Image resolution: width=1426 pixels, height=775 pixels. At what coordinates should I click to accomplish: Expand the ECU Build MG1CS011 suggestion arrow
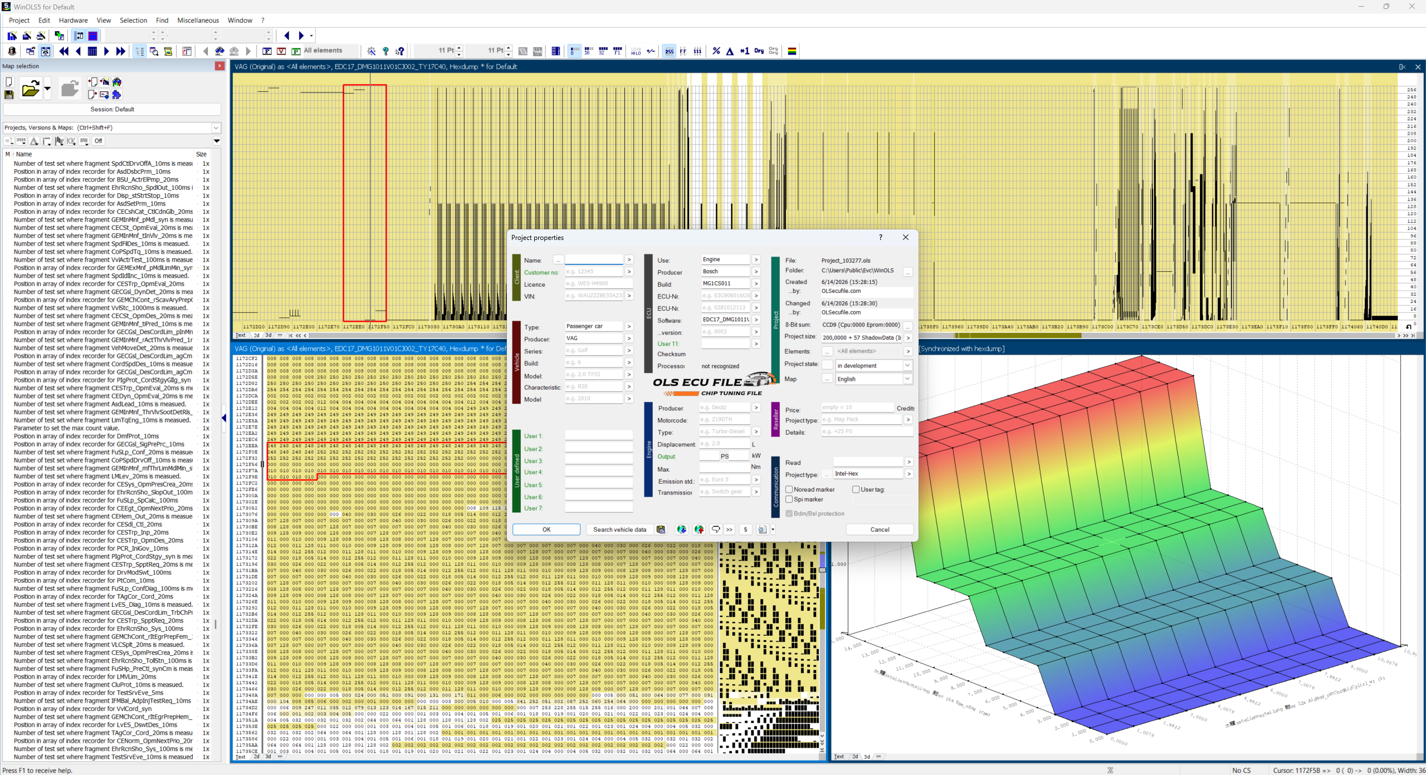tap(756, 284)
